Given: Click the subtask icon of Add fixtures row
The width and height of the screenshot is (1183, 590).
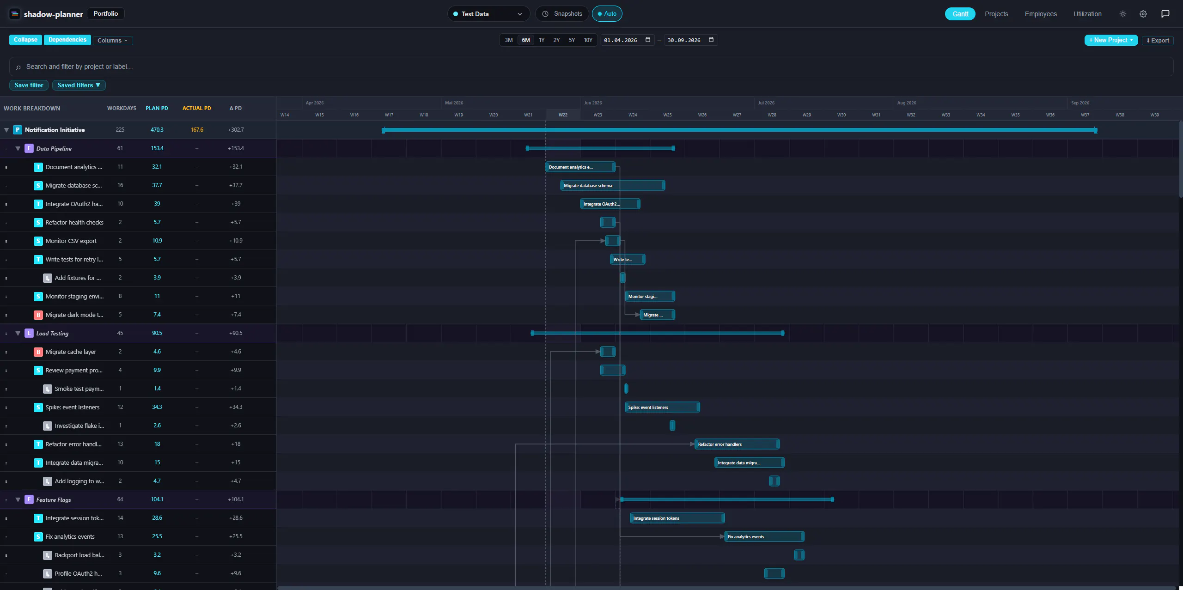Looking at the screenshot, I should [x=48, y=278].
